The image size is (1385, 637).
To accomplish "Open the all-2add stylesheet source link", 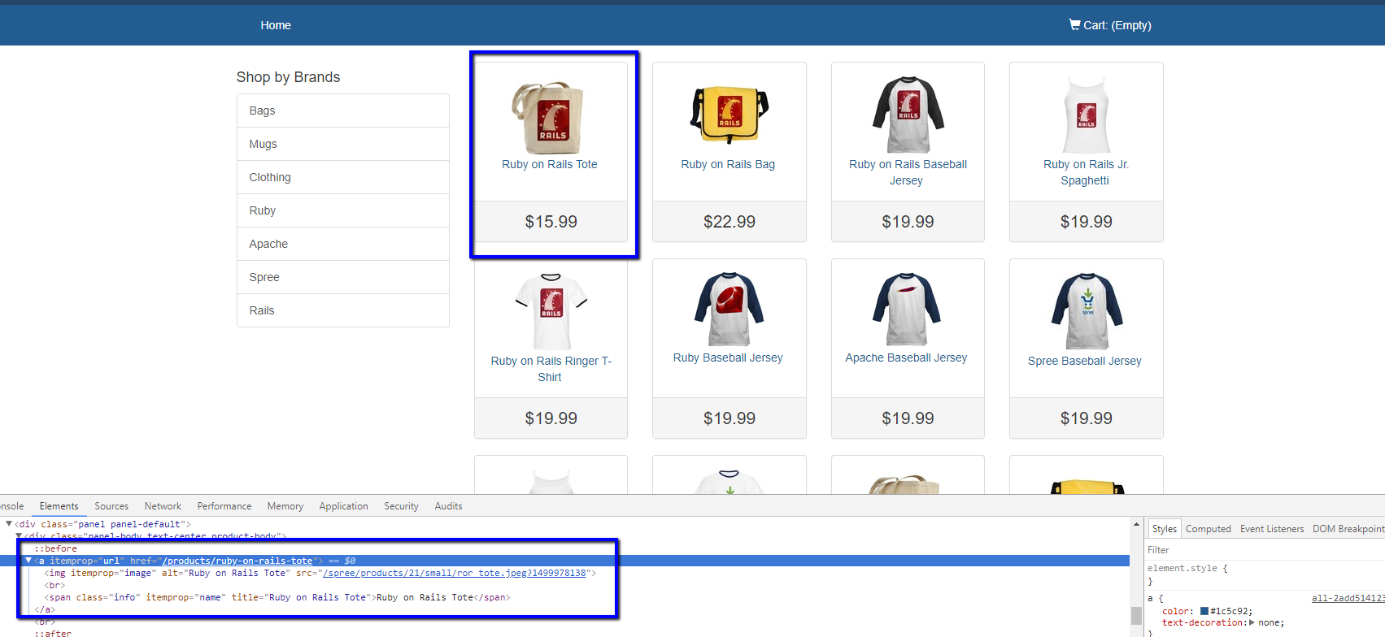I will click(1348, 598).
